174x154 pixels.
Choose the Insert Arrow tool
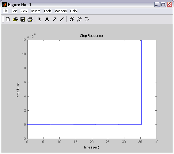[x=55, y=19]
